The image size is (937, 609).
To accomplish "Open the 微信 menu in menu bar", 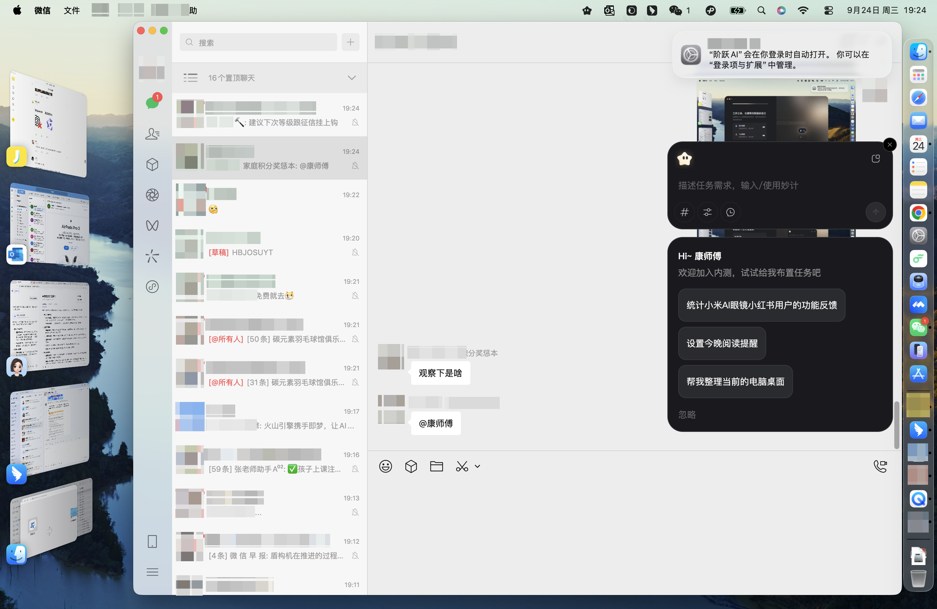I will 42,11.
